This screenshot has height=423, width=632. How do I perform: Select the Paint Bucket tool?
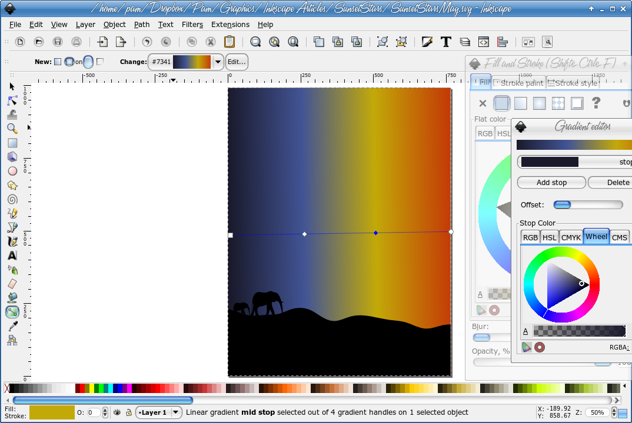pos(12,298)
